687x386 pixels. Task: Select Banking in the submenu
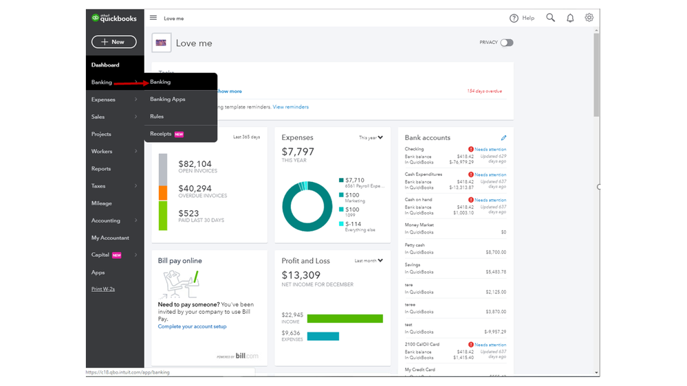click(180, 82)
